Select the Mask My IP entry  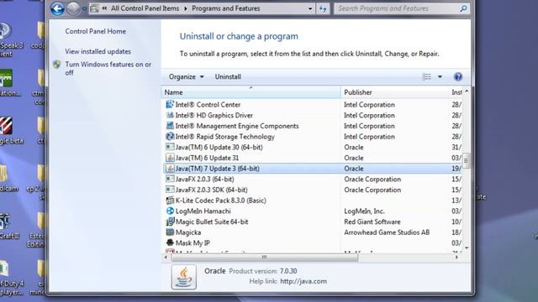(193, 243)
